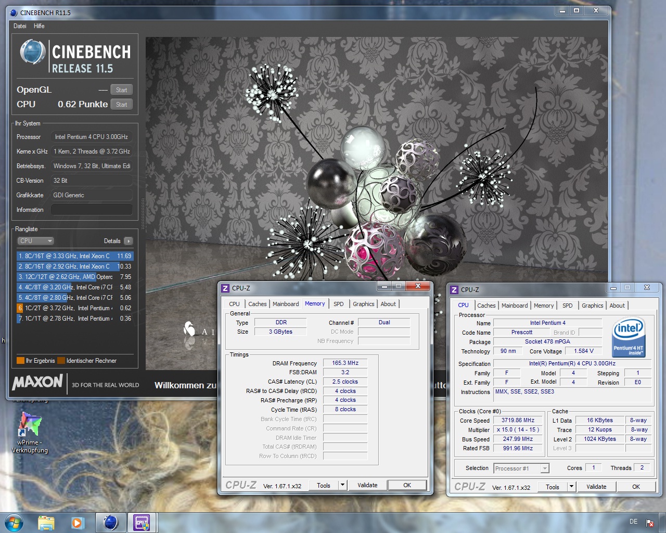Switch to CPU tab in Memory CPU-Z window
Image resolution: width=666 pixels, height=533 pixels.
point(235,304)
